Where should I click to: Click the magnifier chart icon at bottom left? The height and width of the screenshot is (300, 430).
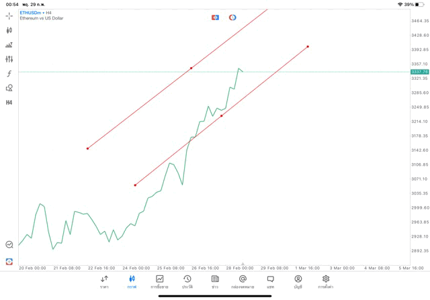pyautogui.click(x=9, y=245)
